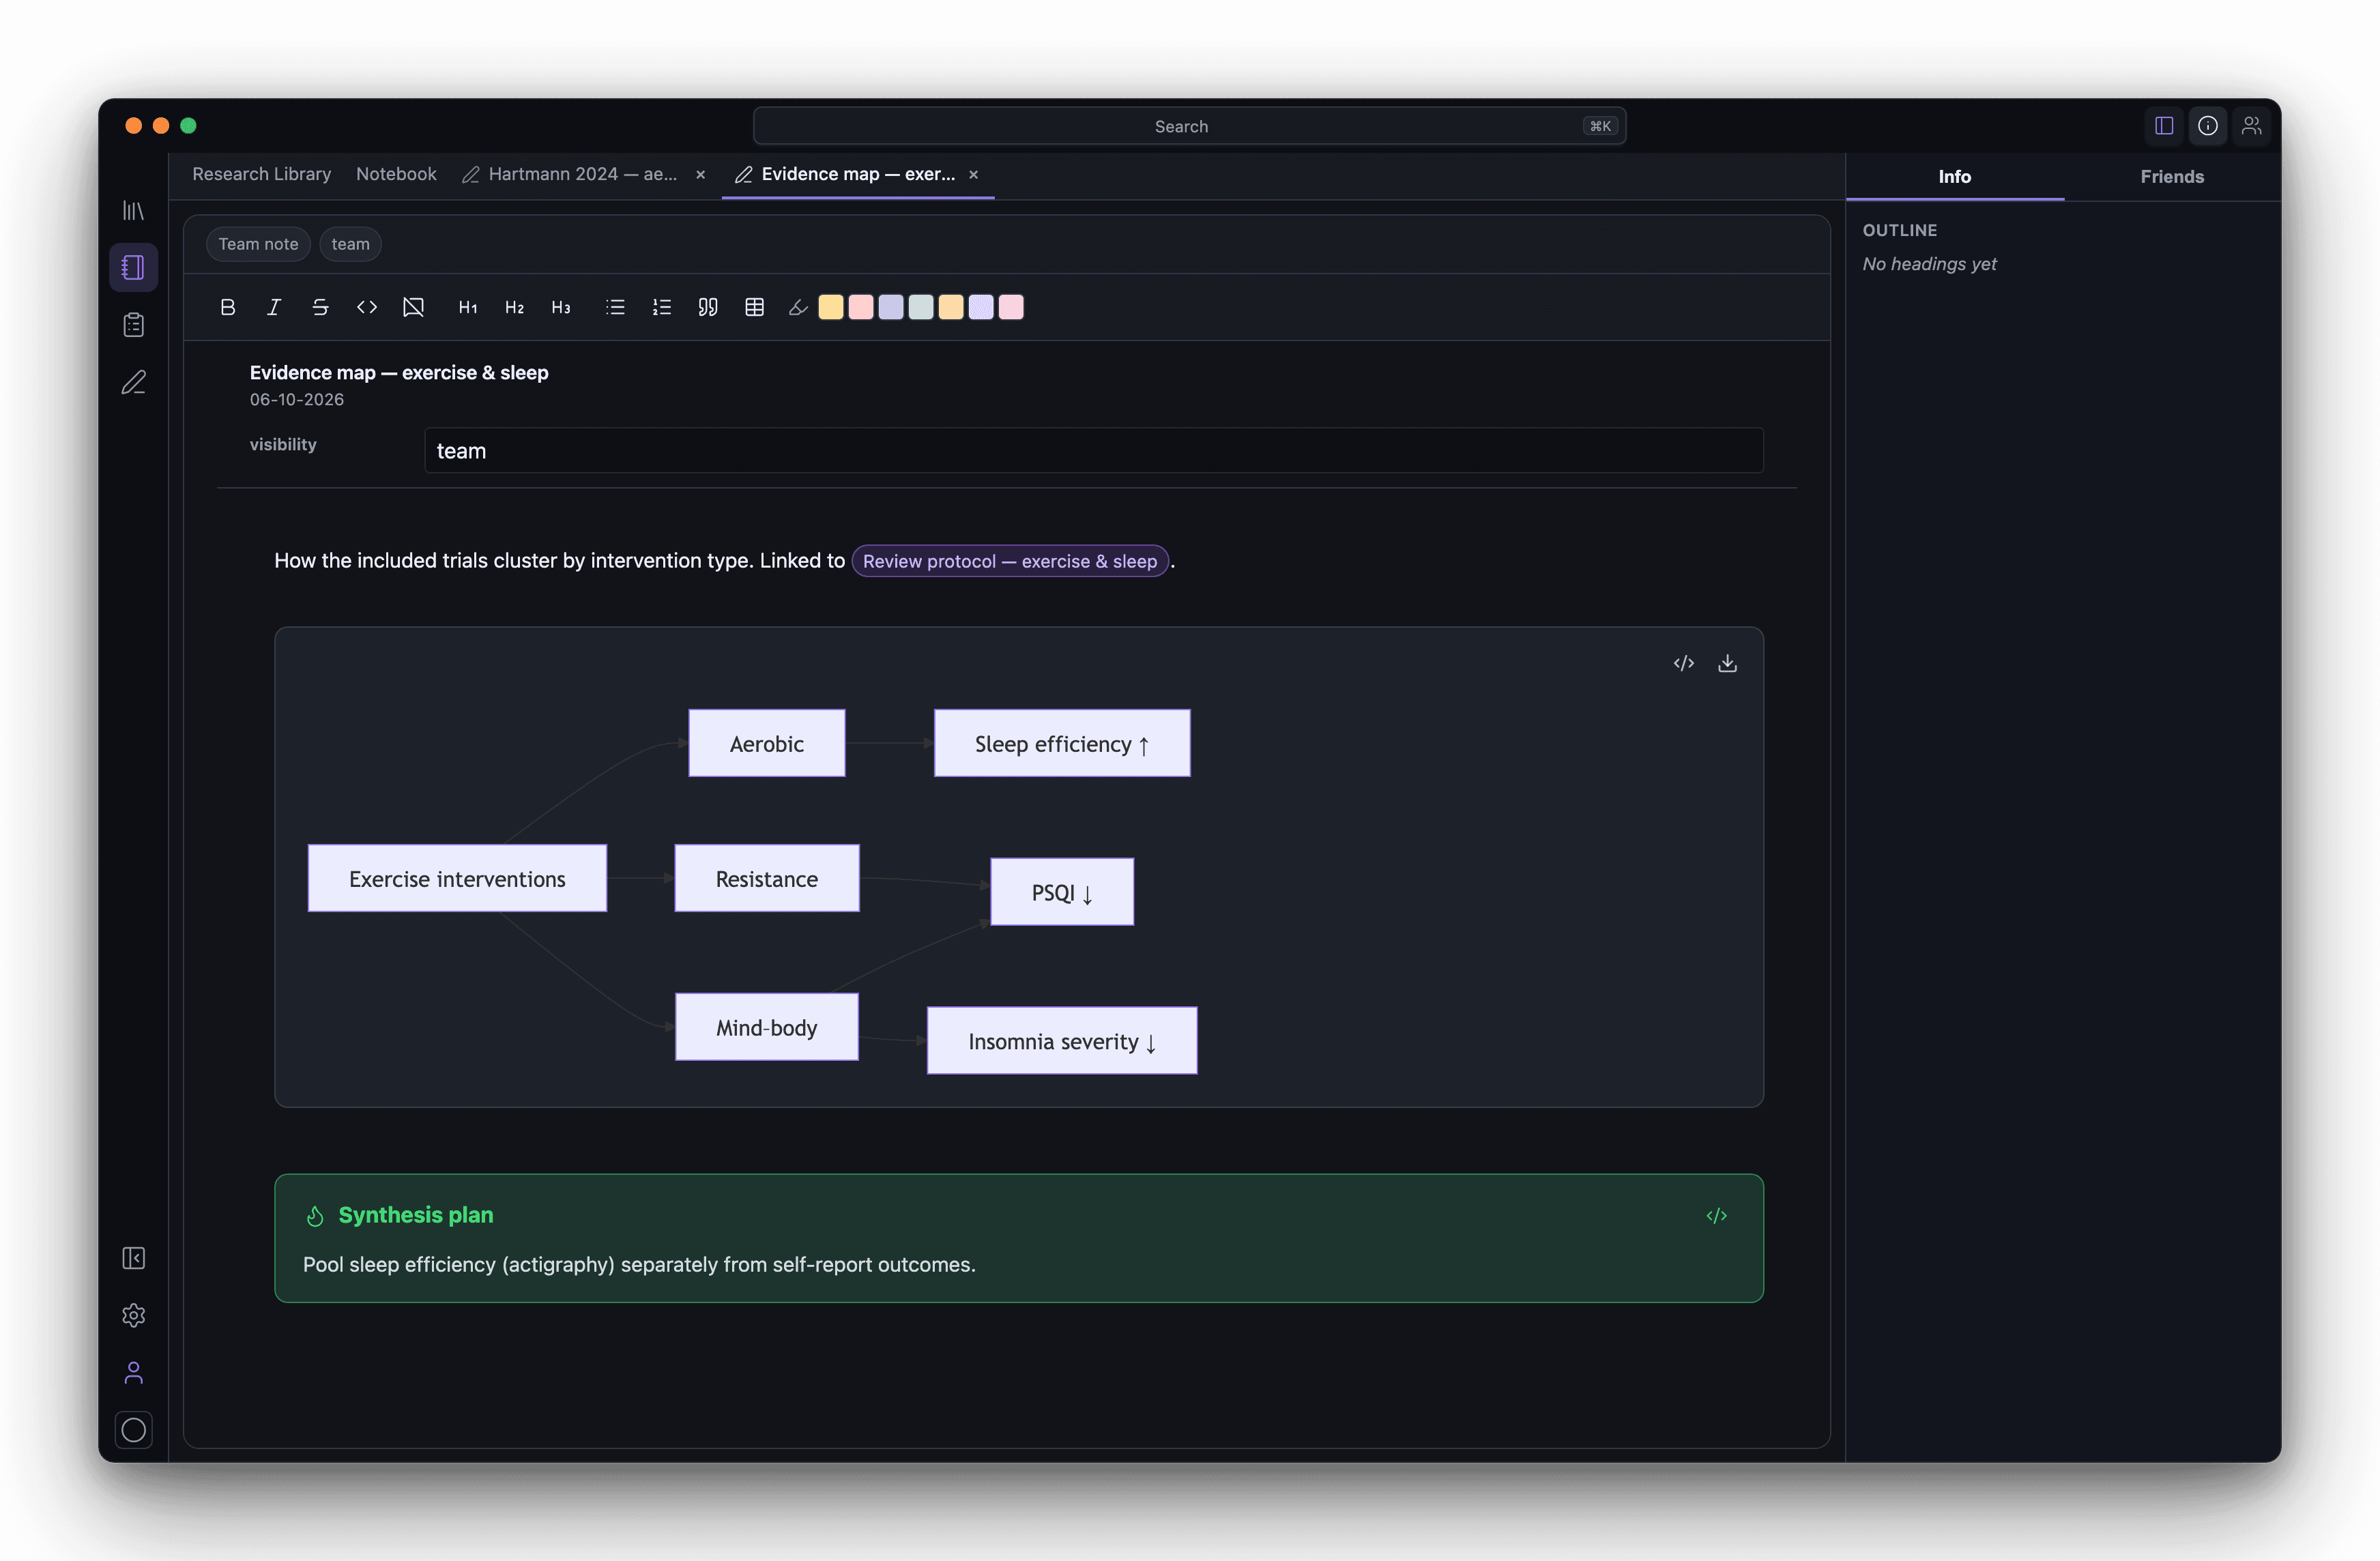View the diagram source code

coord(1684,663)
